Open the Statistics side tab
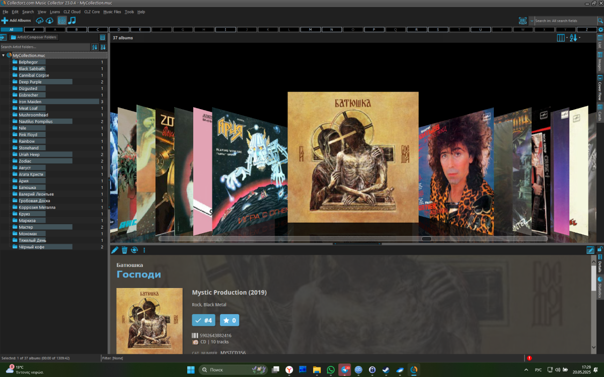Viewport: 604px width, 377px height. click(600, 287)
